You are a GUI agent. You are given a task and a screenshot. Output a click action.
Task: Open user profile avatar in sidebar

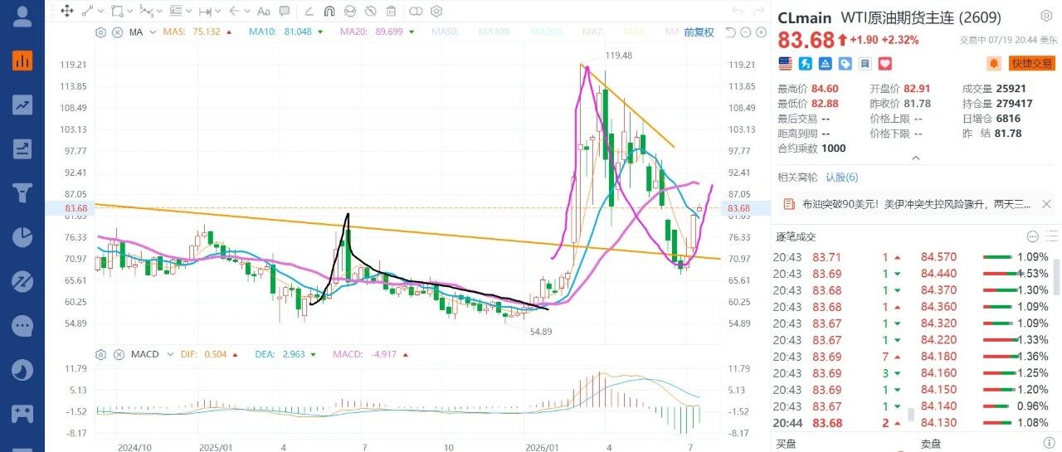coord(22,14)
